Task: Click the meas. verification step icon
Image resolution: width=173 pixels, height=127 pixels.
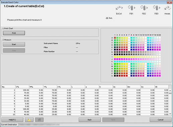Action: (x=167, y=8)
